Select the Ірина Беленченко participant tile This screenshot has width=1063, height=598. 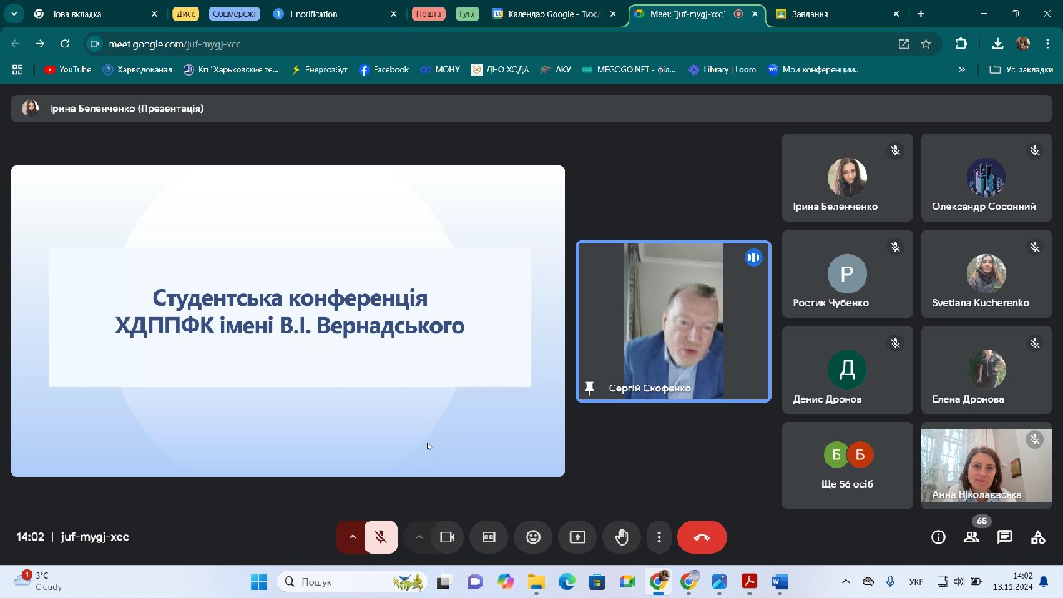pyautogui.click(x=847, y=178)
